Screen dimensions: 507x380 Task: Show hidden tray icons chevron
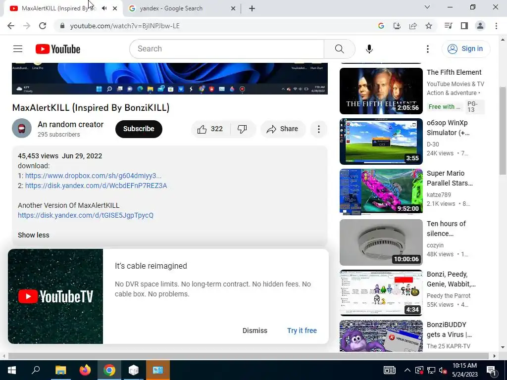(407, 370)
